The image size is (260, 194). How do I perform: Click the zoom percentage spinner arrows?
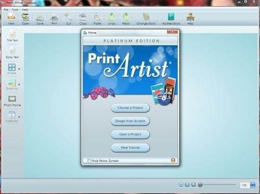(x=253, y=185)
